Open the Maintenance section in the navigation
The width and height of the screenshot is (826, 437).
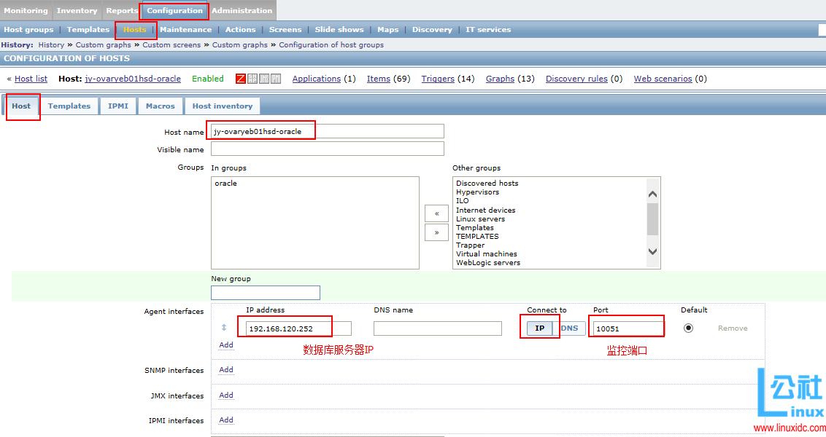(x=185, y=29)
